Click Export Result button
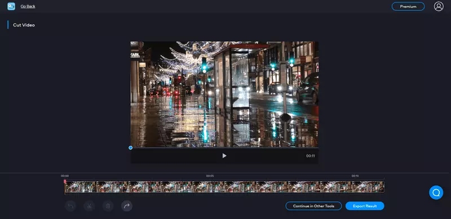Image resolution: width=451 pixels, height=219 pixels. coord(365,206)
